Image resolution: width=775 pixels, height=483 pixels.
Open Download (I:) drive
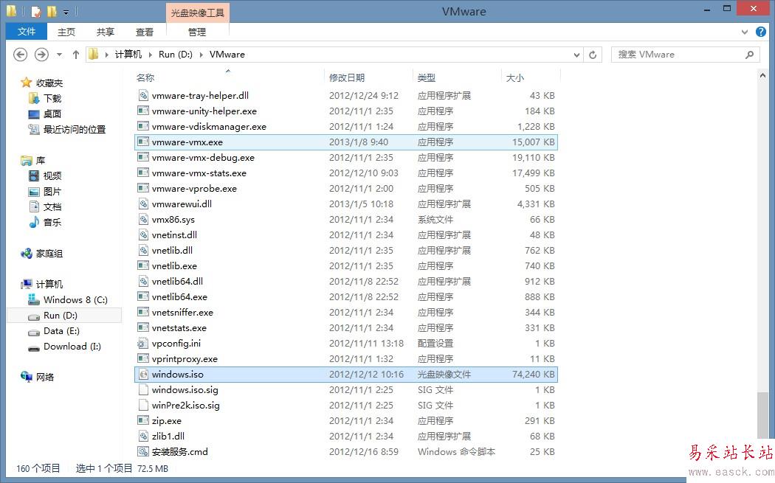pyautogui.click(x=72, y=346)
